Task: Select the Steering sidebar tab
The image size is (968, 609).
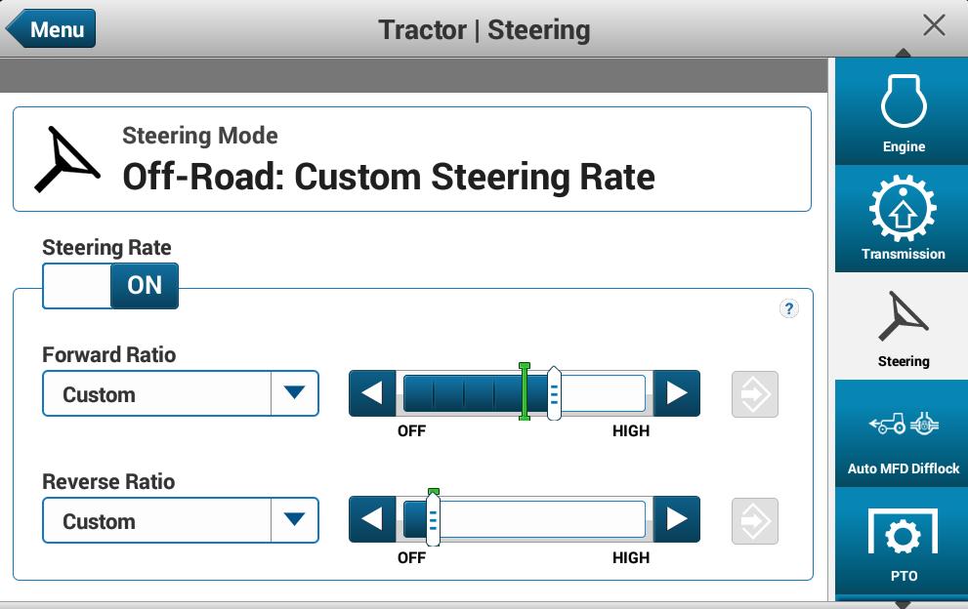Action: pos(903,325)
